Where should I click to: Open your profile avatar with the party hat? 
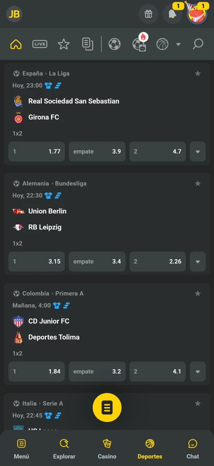click(x=196, y=14)
